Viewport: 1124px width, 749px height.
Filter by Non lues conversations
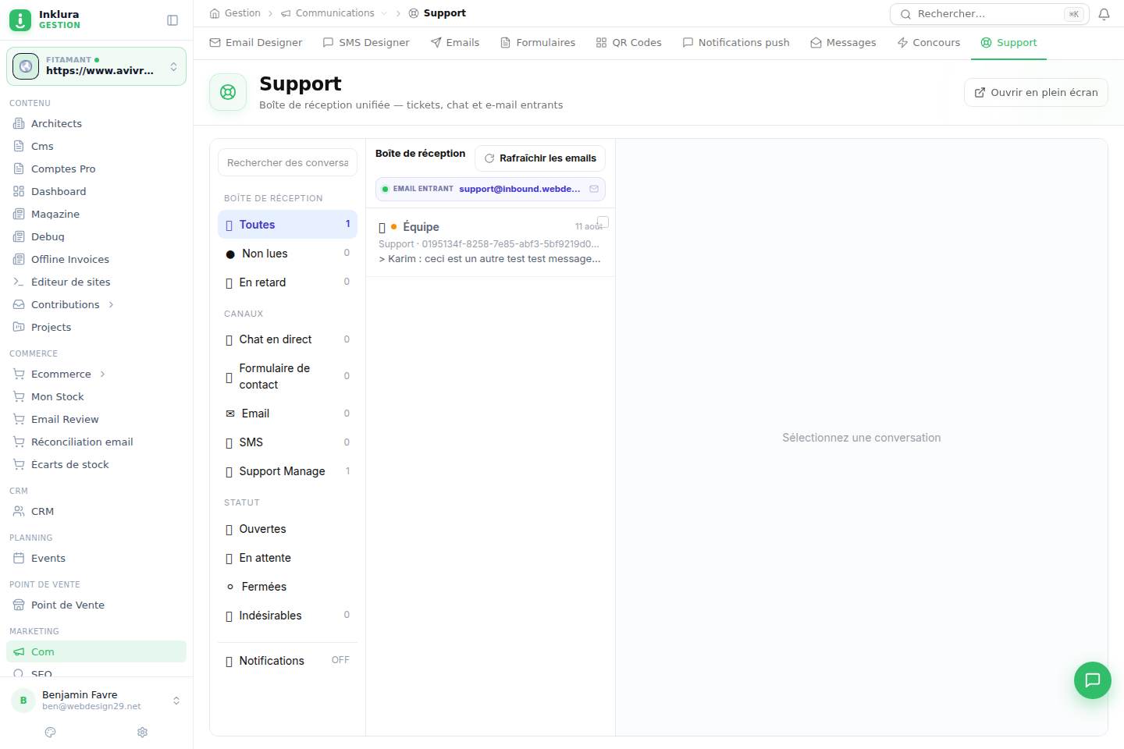tap(287, 254)
